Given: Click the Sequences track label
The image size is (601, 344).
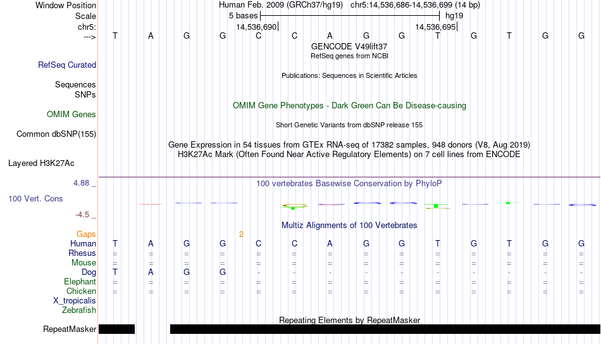Looking at the screenshot, I should (x=75, y=84).
